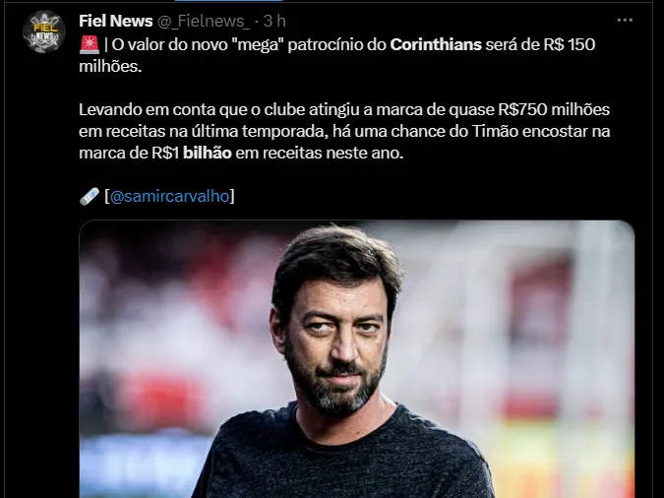The width and height of the screenshot is (664, 498).
Task: Open the Fiel News profile avatar
Action: 44,31
